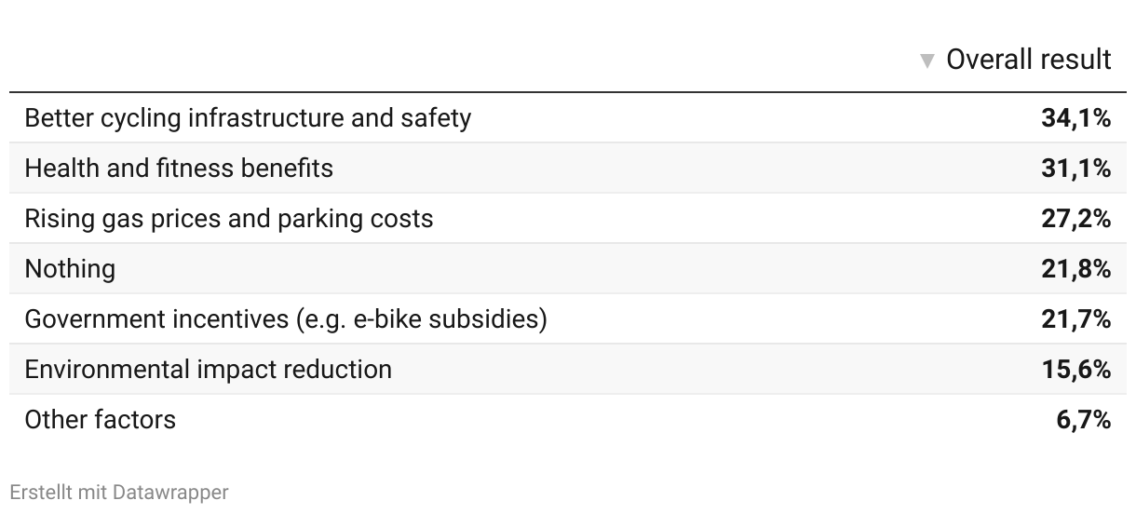The width and height of the screenshot is (1136, 514).
Task: Select the 27,2% percentage value
Action: coord(1076,219)
